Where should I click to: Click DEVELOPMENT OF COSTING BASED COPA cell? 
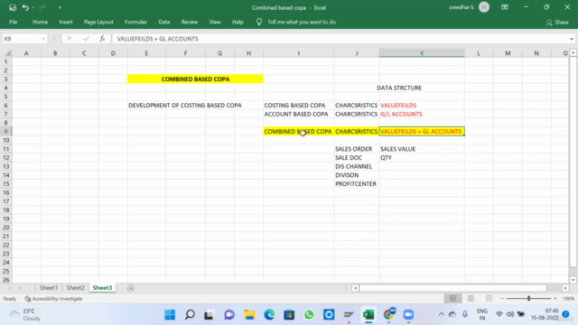coord(185,106)
